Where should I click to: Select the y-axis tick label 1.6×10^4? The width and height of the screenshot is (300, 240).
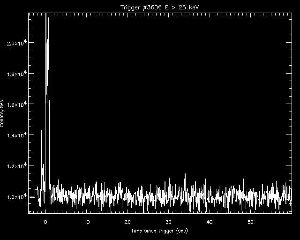tap(17, 105)
